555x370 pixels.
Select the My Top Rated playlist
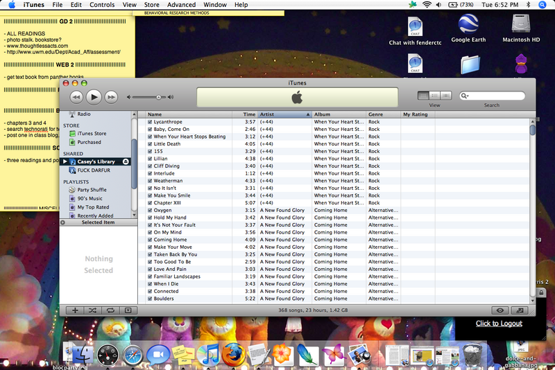click(93, 207)
